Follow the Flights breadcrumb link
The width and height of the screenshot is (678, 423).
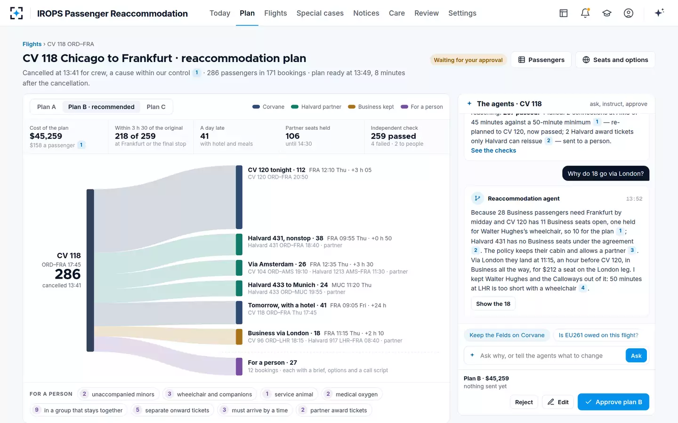[x=32, y=44]
